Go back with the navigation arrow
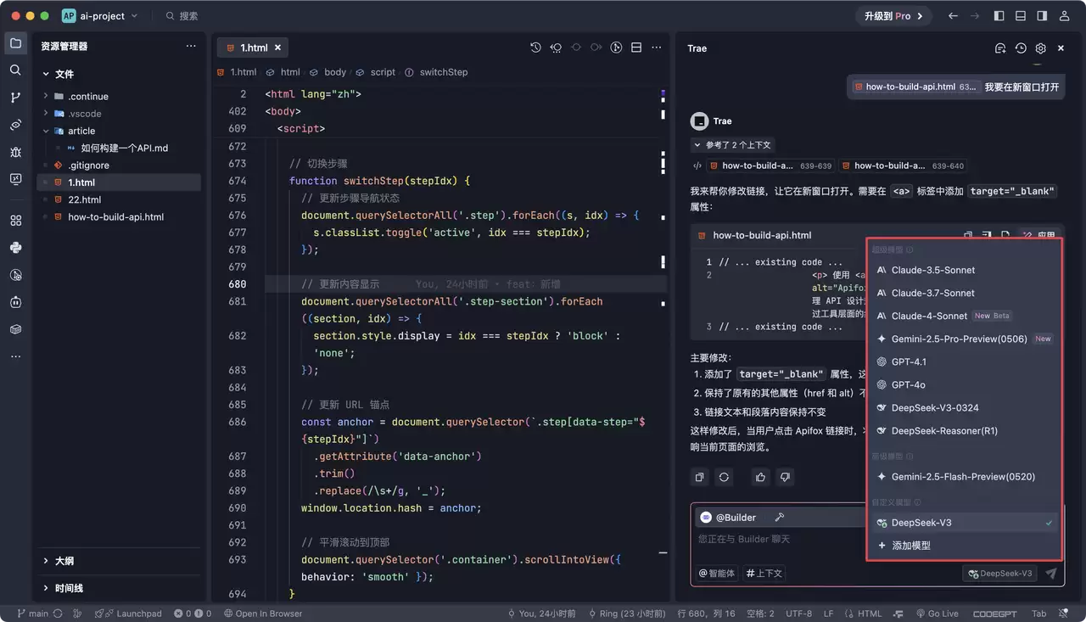Viewport: 1086px width, 622px height. (953, 16)
